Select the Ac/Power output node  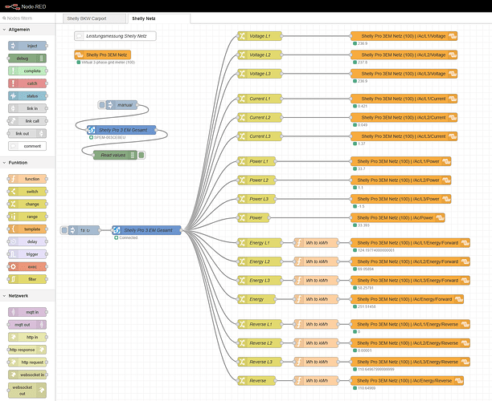click(404, 217)
